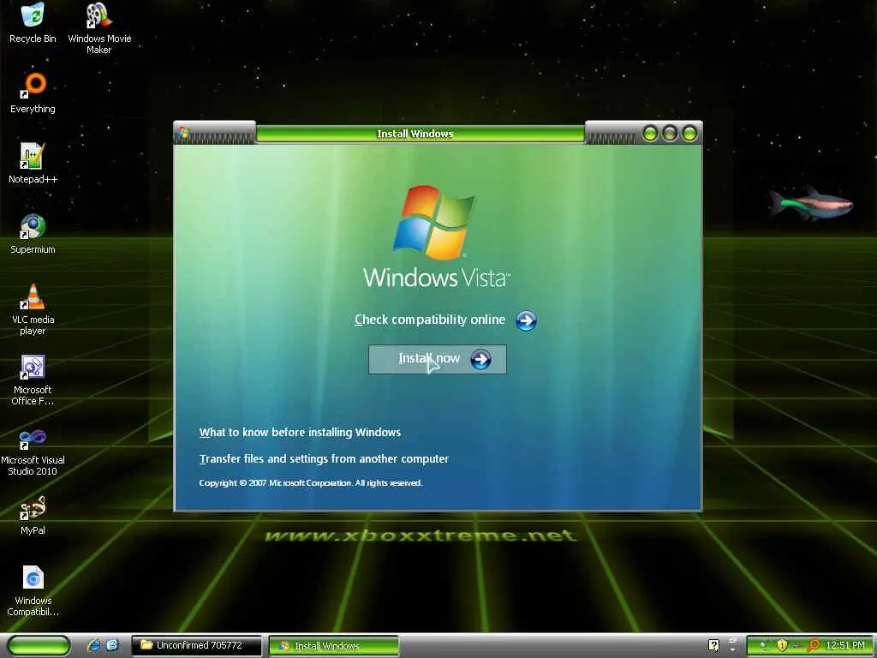Click the orange magnifier tray icon

(814, 645)
